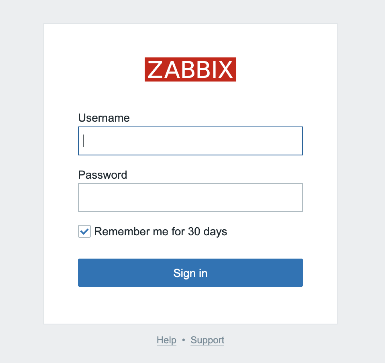Click the Remember me for 30 days text
The width and height of the screenshot is (385, 363).
[x=160, y=231]
